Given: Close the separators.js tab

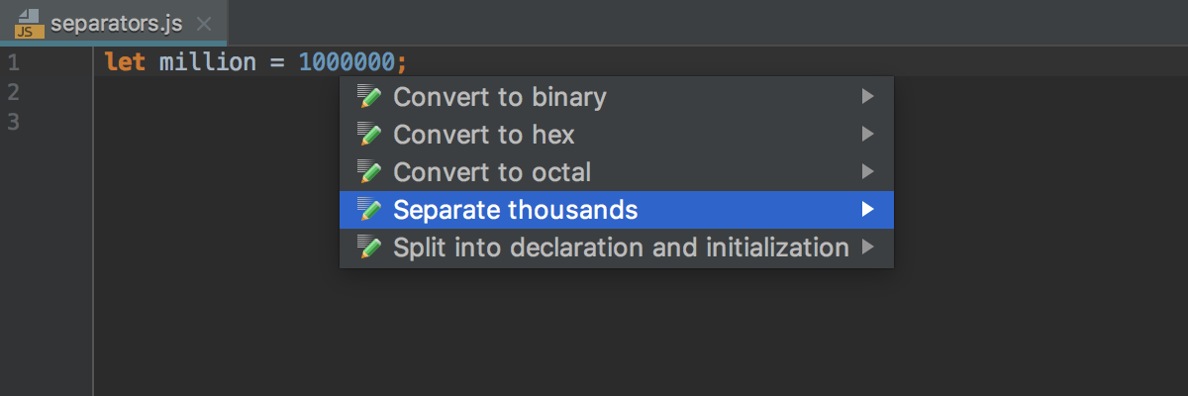Looking at the screenshot, I should [203, 24].
